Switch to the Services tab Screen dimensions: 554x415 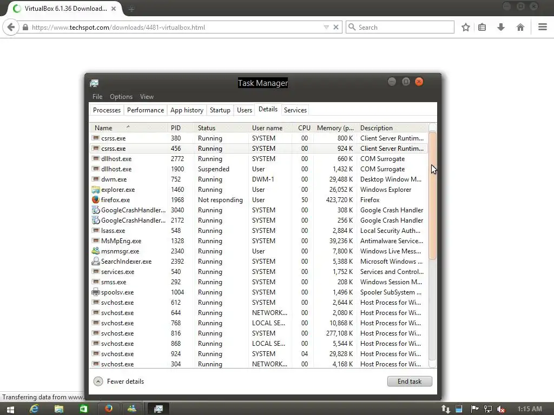point(295,110)
